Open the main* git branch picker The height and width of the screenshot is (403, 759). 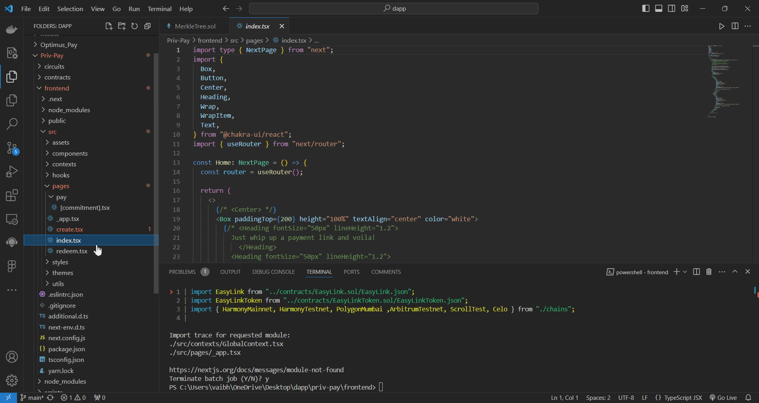pos(32,398)
